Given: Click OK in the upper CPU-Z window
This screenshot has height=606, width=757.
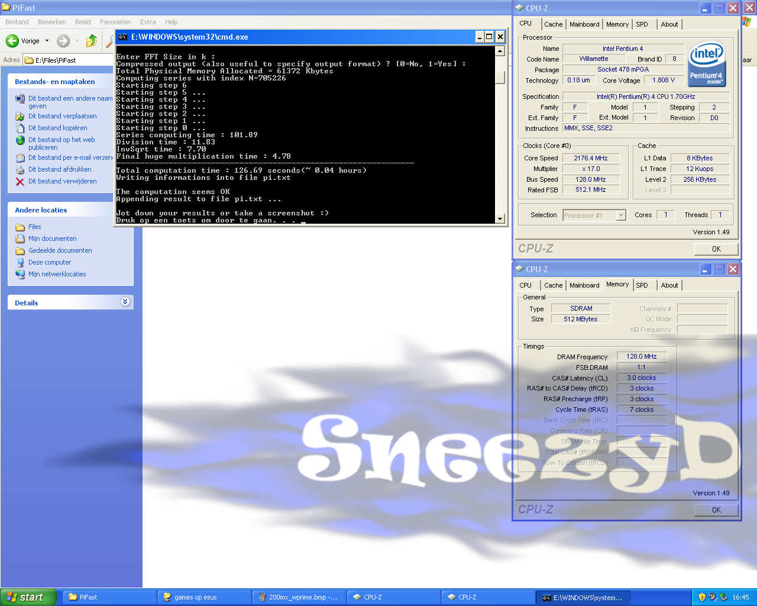Looking at the screenshot, I should (716, 249).
